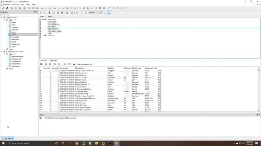This screenshot has width=261, height=146.
Task: Open the save icon dropdown arrow
Action: [74, 13]
